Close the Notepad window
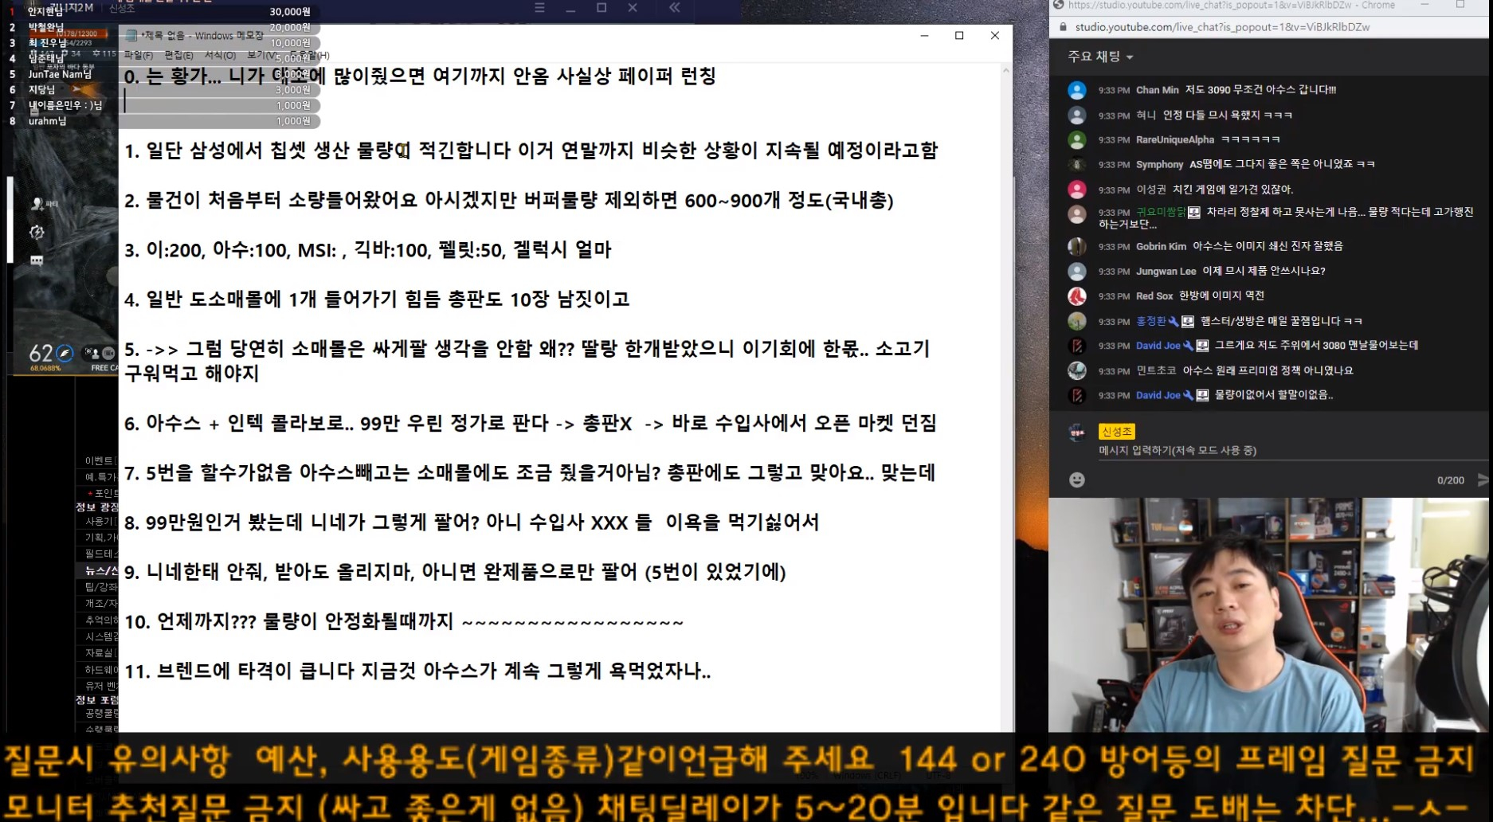Viewport: 1493px width, 822px height. pos(994,36)
